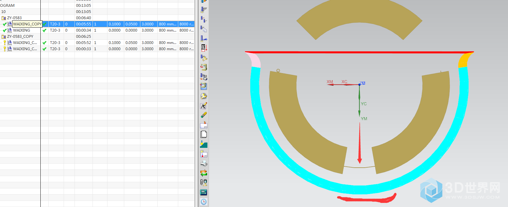Click the 00:00:34 time cell
The height and width of the screenshot is (207, 508).
point(84,30)
